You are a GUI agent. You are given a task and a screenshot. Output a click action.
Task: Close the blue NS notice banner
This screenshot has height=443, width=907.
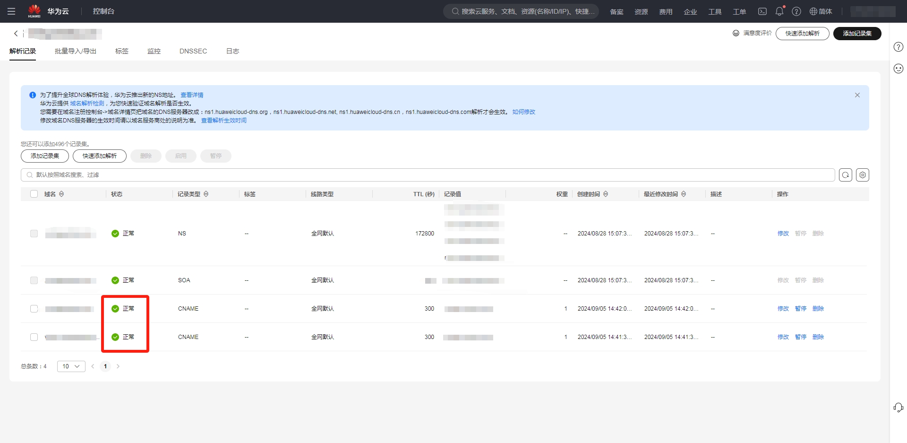(857, 95)
